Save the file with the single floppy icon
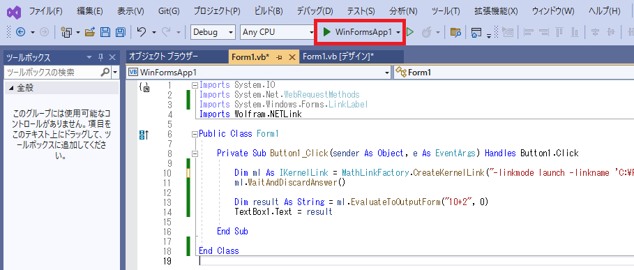The image size is (634, 270). click(105, 32)
